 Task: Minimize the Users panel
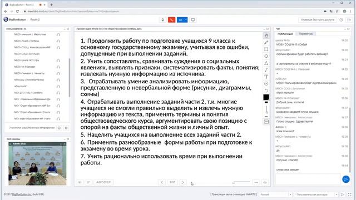click(65, 29)
